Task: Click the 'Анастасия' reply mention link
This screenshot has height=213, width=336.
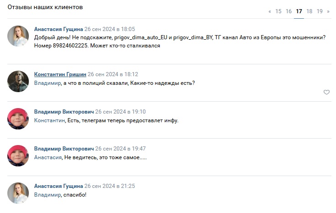Action: (48, 157)
